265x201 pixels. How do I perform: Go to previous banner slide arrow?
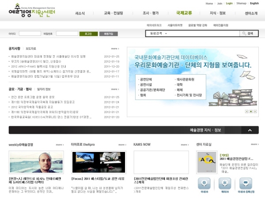pos(246,111)
